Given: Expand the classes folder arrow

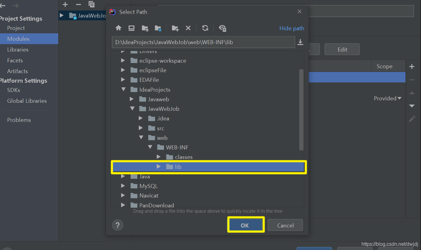Looking at the screenshot, I should click(x=159, y=157).
